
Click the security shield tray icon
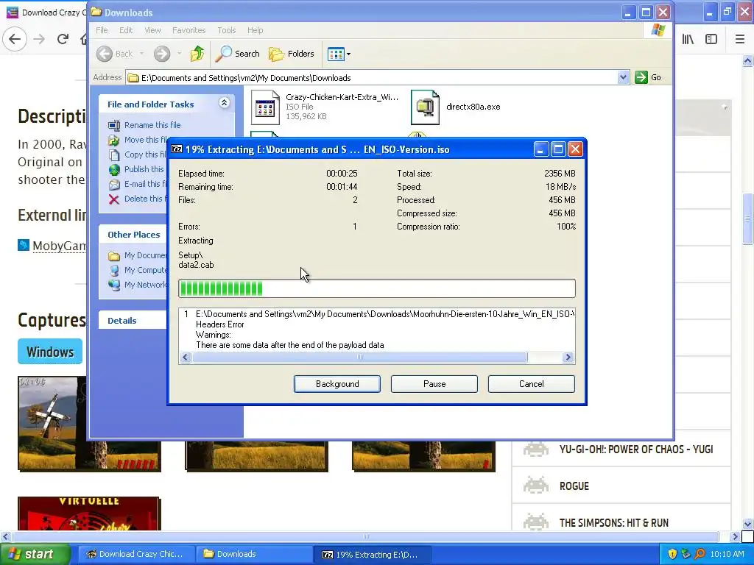672,554
